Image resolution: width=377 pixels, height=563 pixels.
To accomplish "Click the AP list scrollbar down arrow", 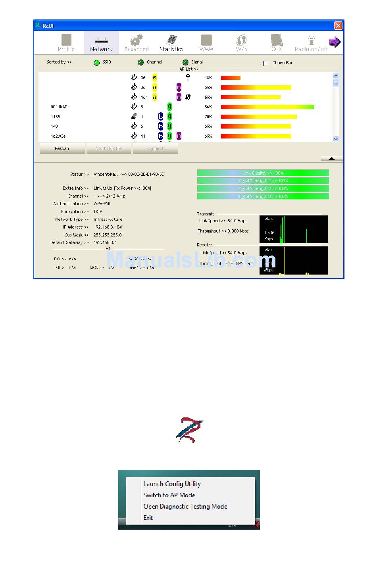I will click(x=336, y=139).
